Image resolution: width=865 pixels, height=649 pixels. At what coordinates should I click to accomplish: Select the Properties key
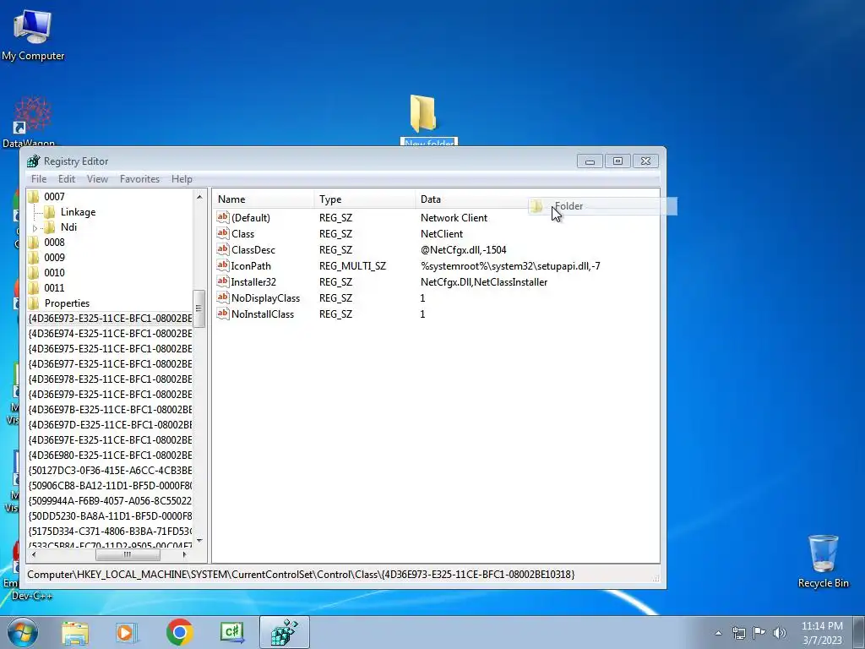tap(67, 303)
